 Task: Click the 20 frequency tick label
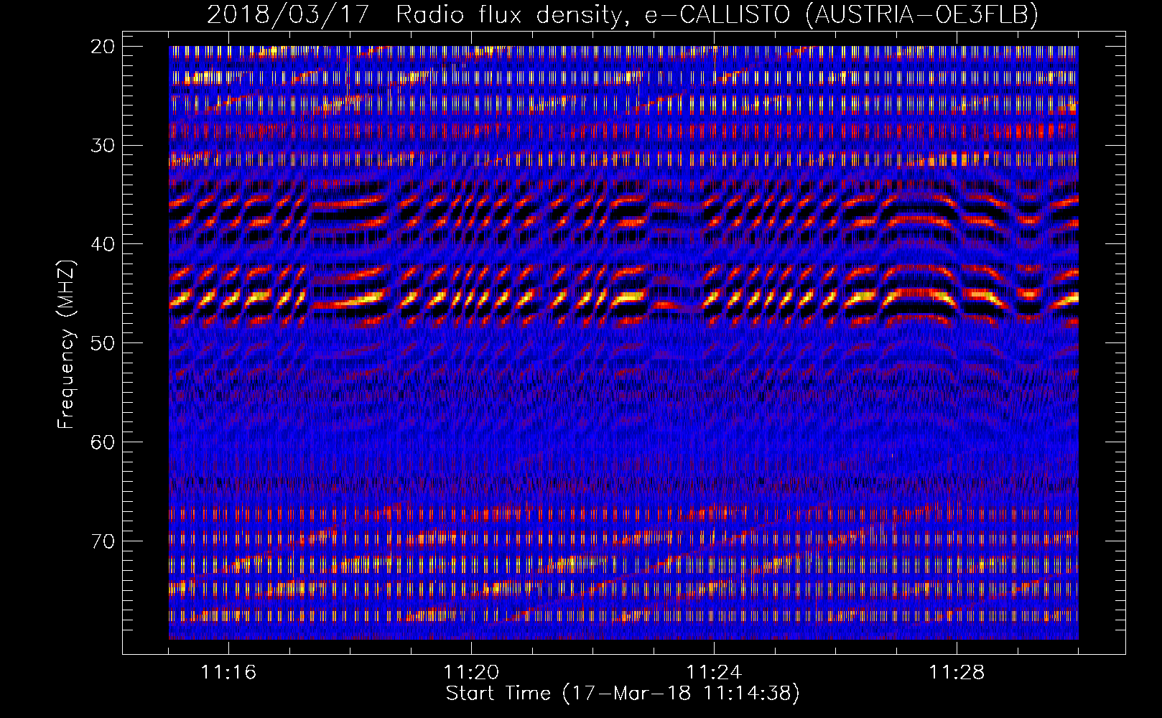(x=103, y=47)
